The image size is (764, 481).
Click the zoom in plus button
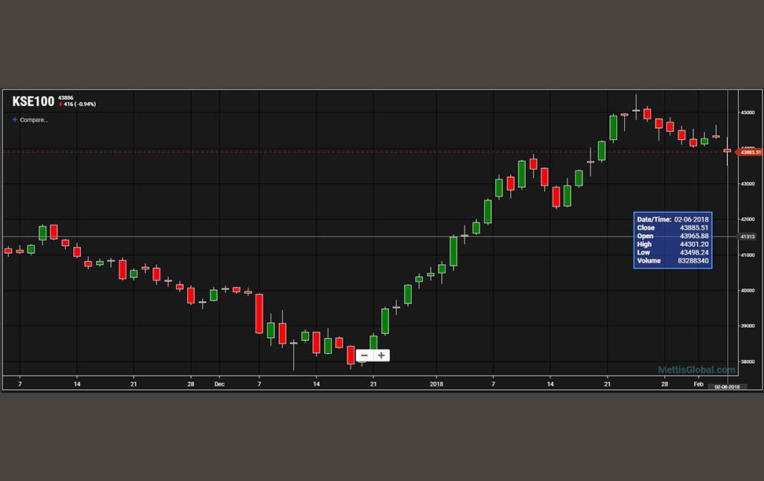pos(381,355)
